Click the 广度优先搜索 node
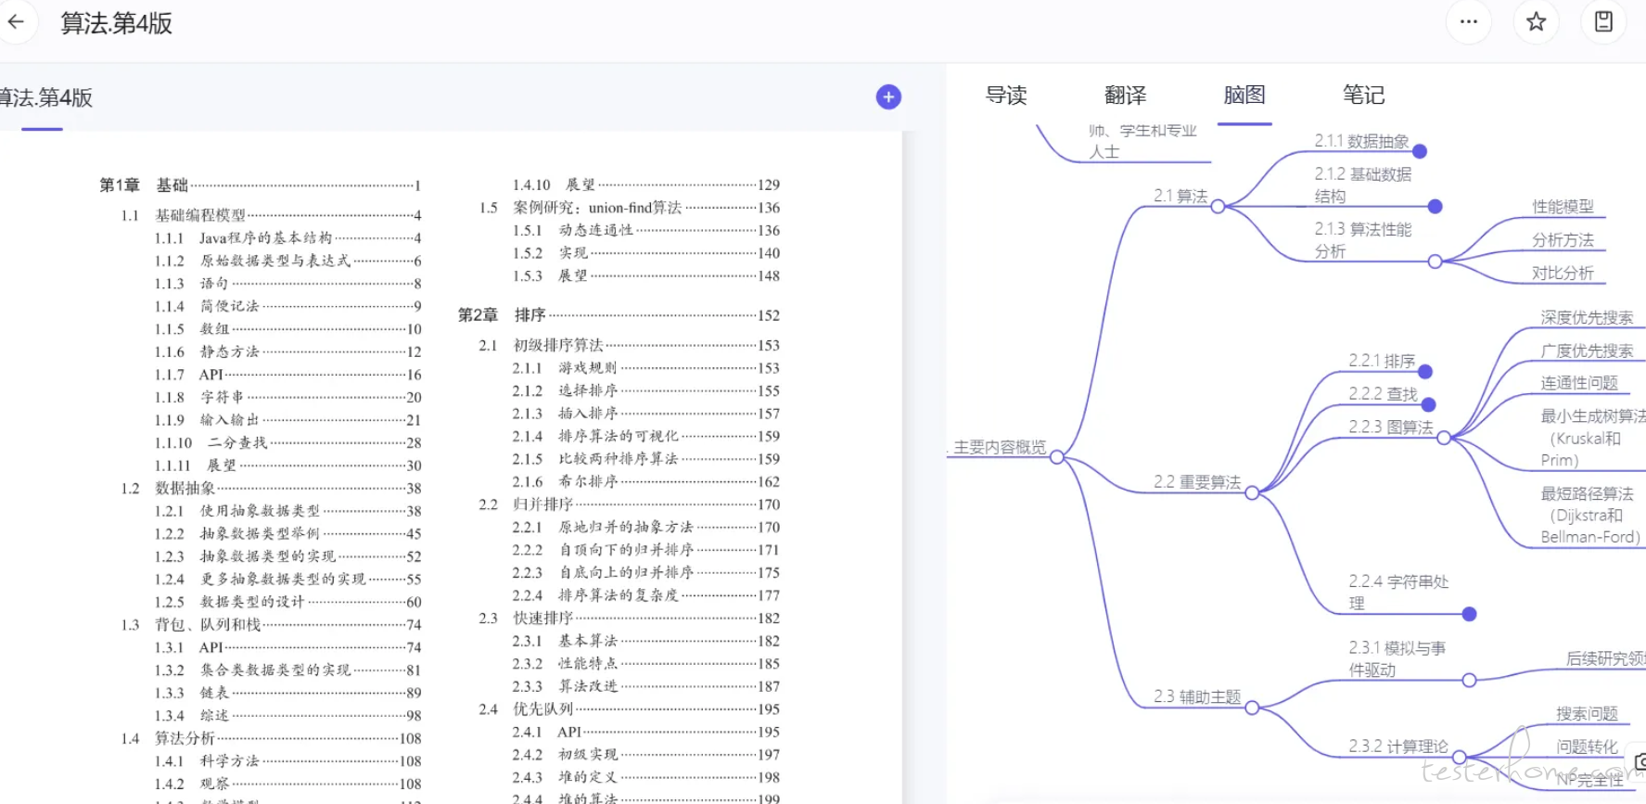Viewport: 1646px width, 804px height. [1587, 351]
